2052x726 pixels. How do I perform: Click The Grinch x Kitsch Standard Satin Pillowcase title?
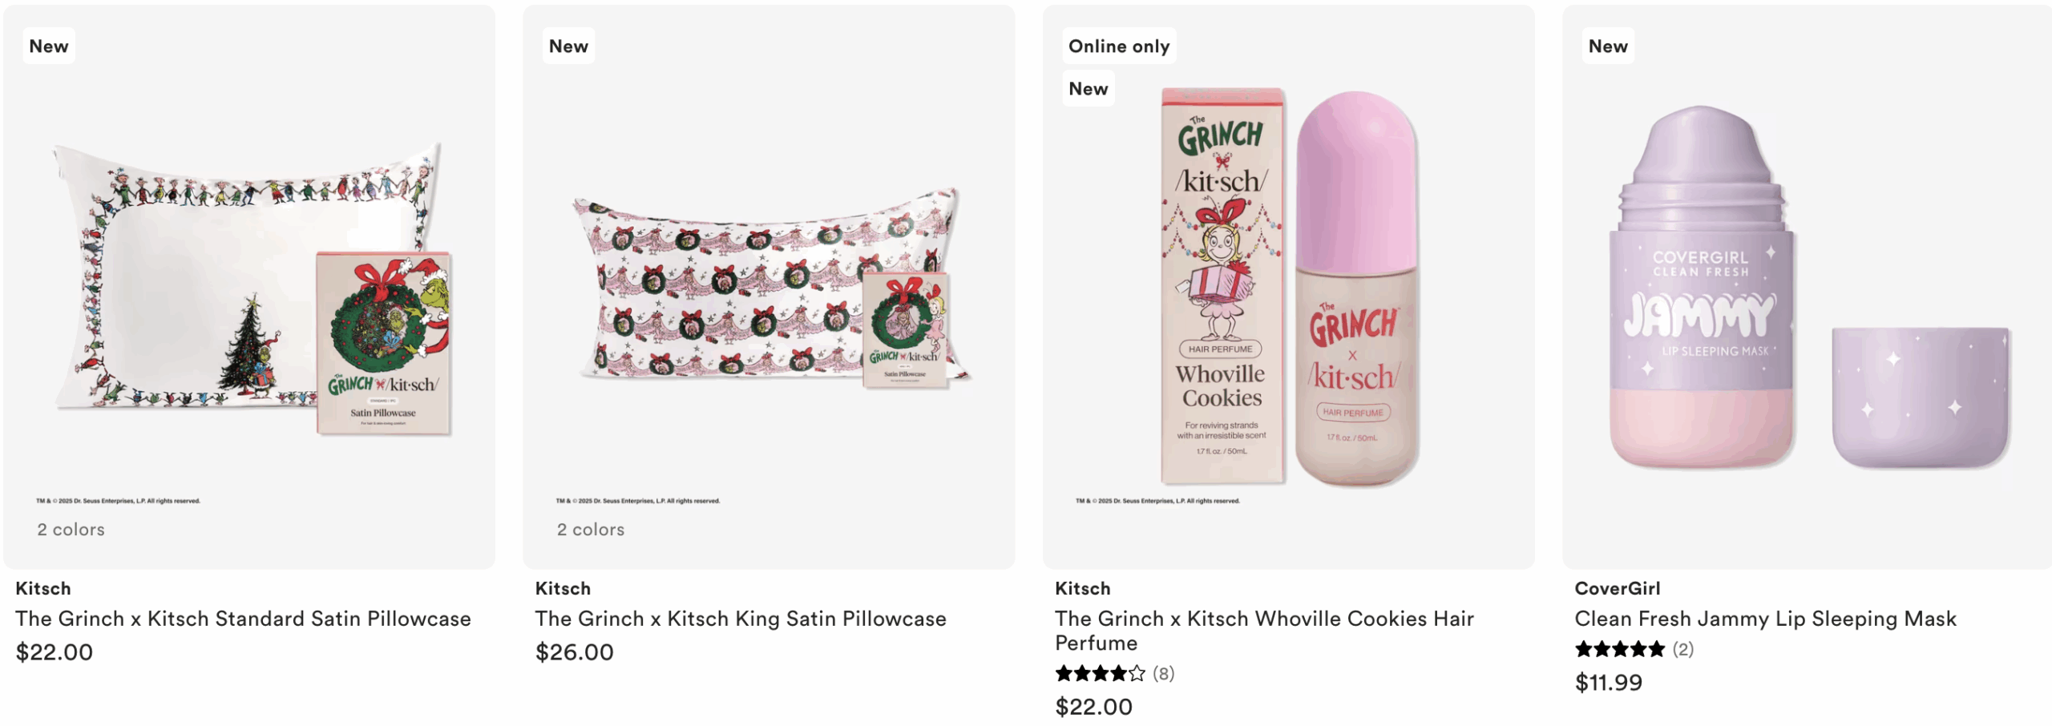[243, 619]
